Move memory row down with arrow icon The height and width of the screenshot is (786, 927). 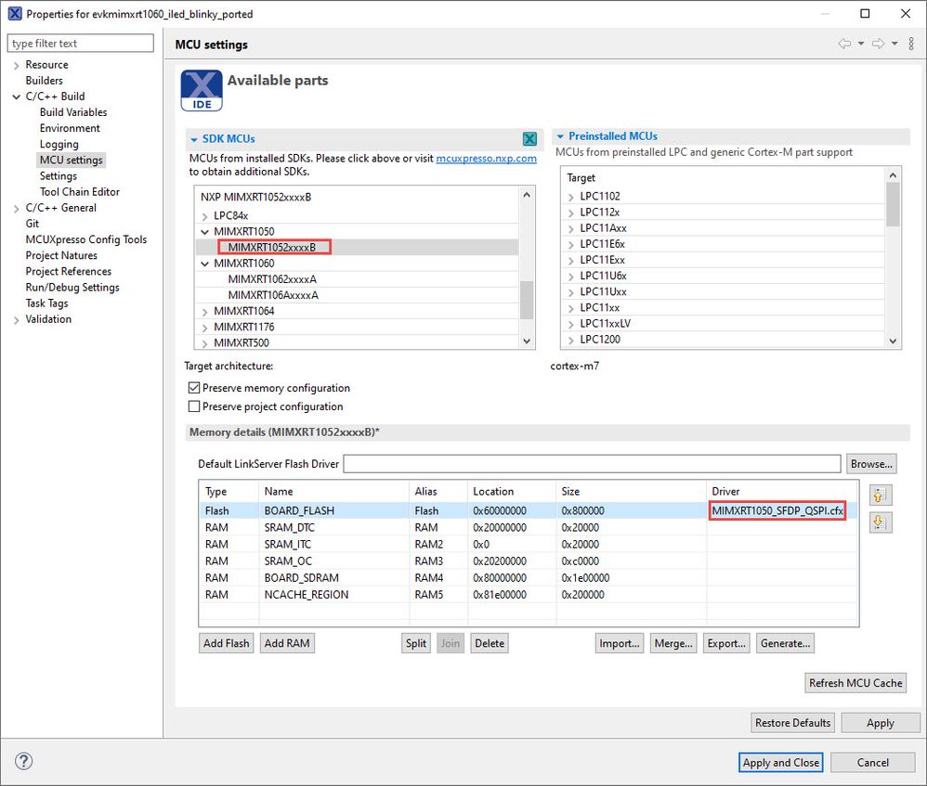point(880,522)
